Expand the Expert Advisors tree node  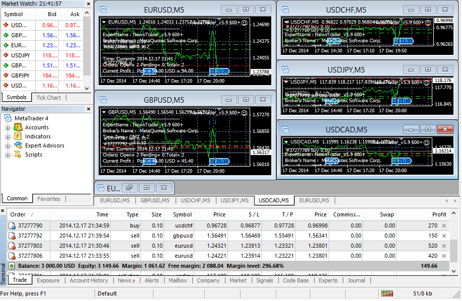[x=8, y=146]
